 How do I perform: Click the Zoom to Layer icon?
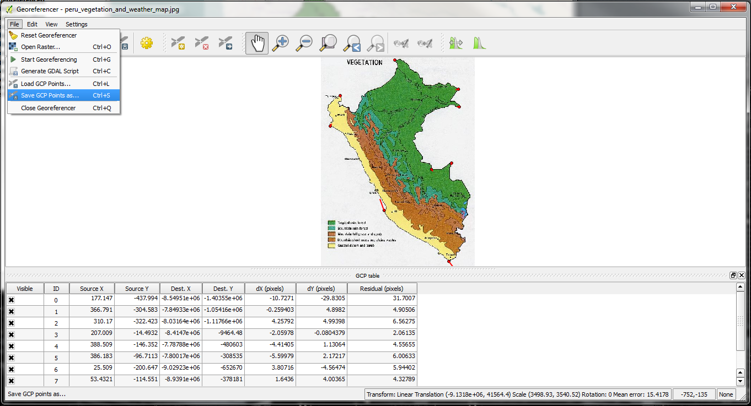pyautogui.click(x=329, y=43)
